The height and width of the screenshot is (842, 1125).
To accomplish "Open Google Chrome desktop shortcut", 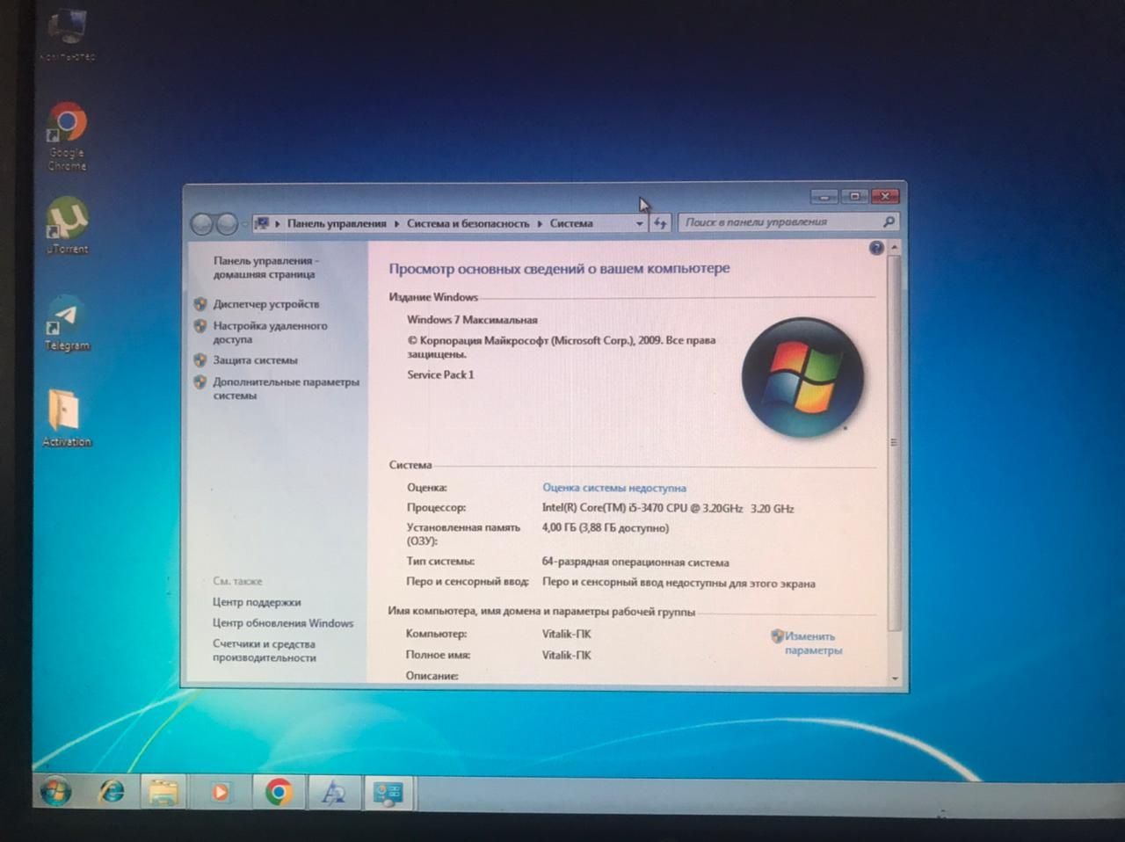I will [67, 136].
